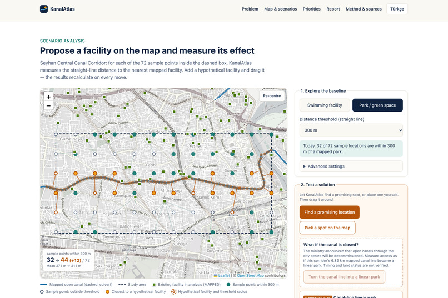Screen dimensions: 448x298
Task: Select the Park / green space option
Action: click(377, 105)
